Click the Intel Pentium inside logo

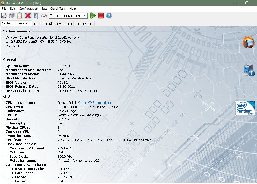point(245,108)
